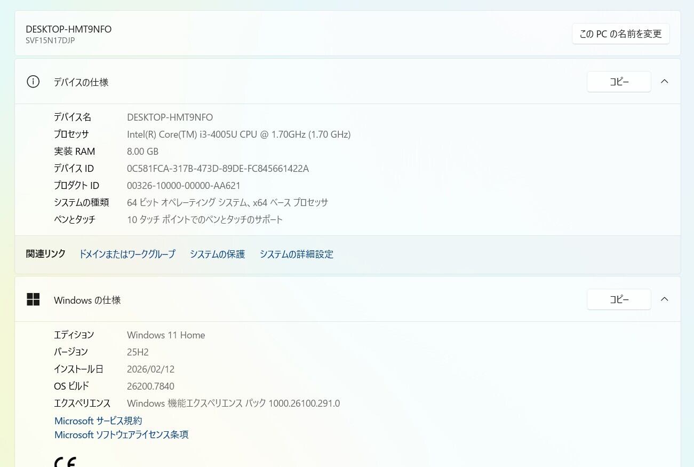Viewport: 694px width, 467px height.
Task: Click the デバイス名 label
Action: [73, 117]
